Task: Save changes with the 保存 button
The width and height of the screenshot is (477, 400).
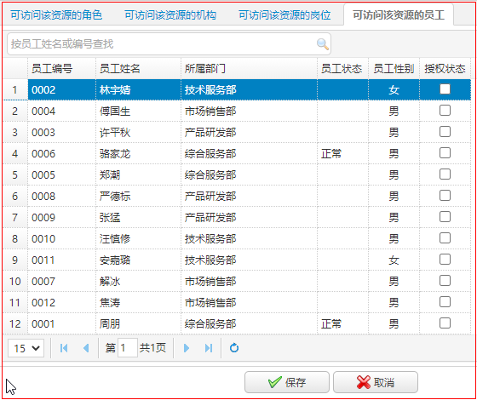Action: [287, 382]
